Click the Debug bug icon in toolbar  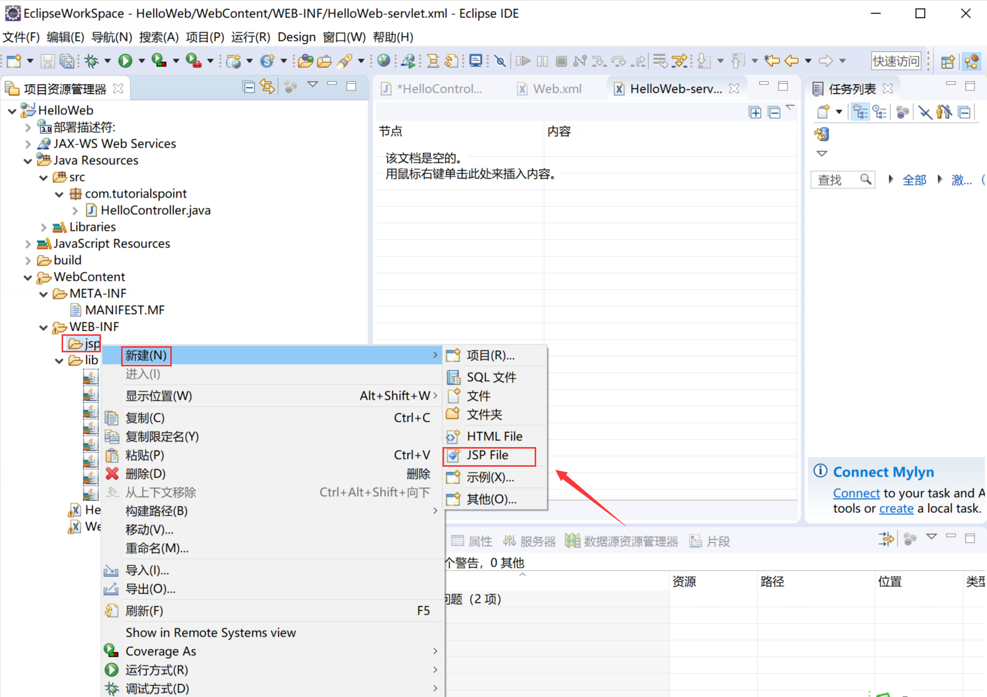coord(92,61)
